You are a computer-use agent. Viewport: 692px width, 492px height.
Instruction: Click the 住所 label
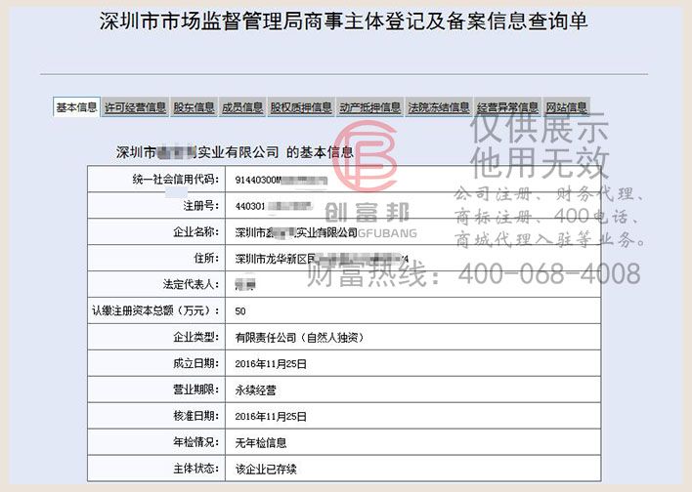click(206, 258)
